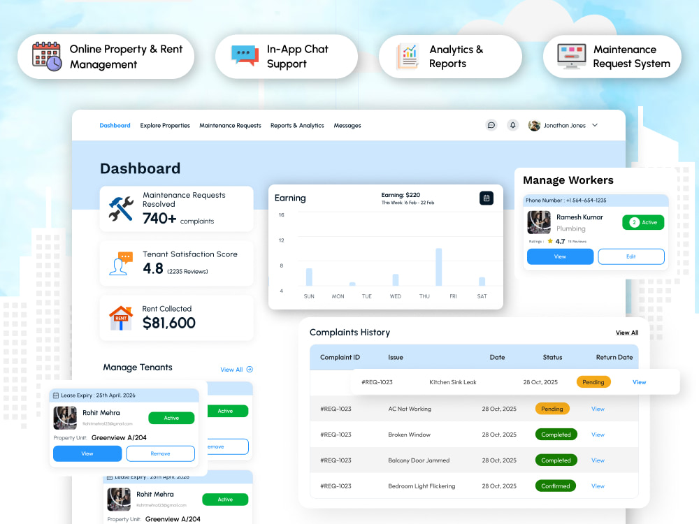
Task: Click the calendar clock icon for Online Property & Rent Management
Action: point(47,57)
